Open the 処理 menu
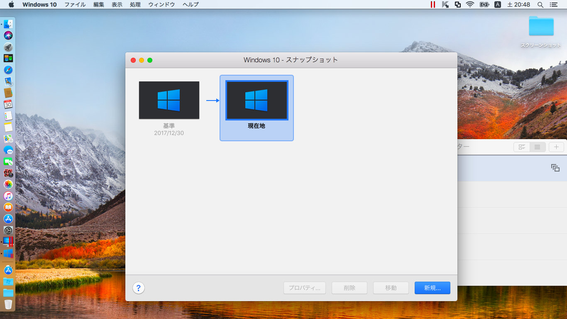The width and height of the screenshot is (567, 319). tap(135, 5)
